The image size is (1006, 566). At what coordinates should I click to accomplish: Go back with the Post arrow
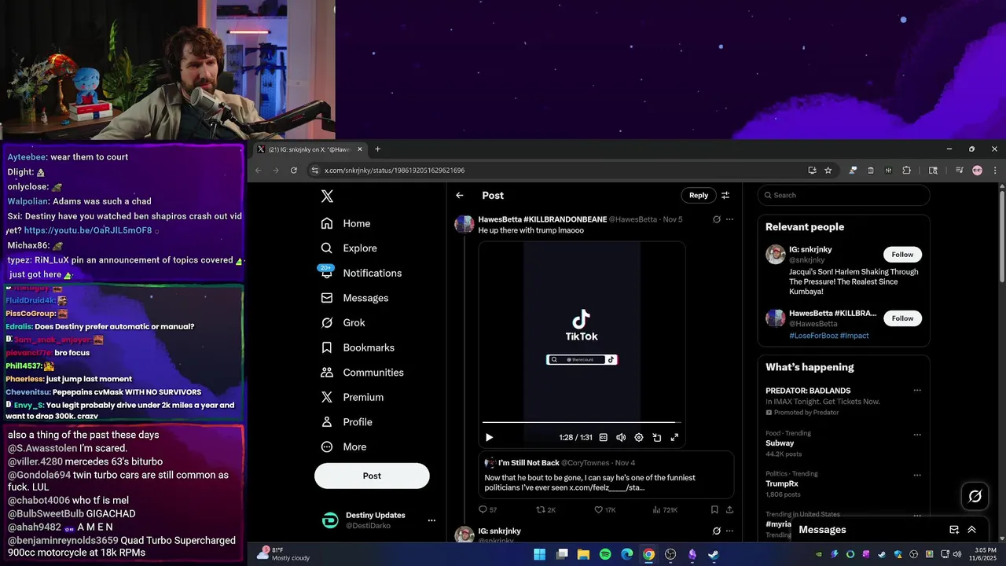tap(460, 196)
